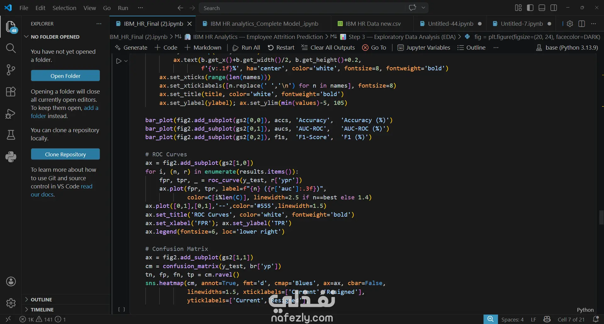Open the Testing flask view
The height and width of the screenshot is (324, 604).
coord(11,135)
